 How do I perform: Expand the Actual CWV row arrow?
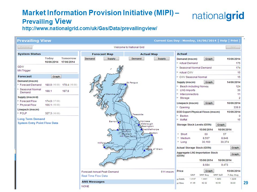[177, 72]
